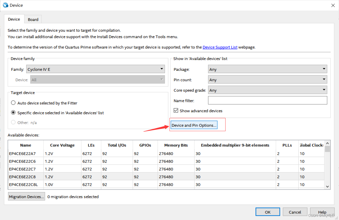Sort by the Memory Bits column header
The height and width of the screenshot is (220, 339).
pos(176,145)
